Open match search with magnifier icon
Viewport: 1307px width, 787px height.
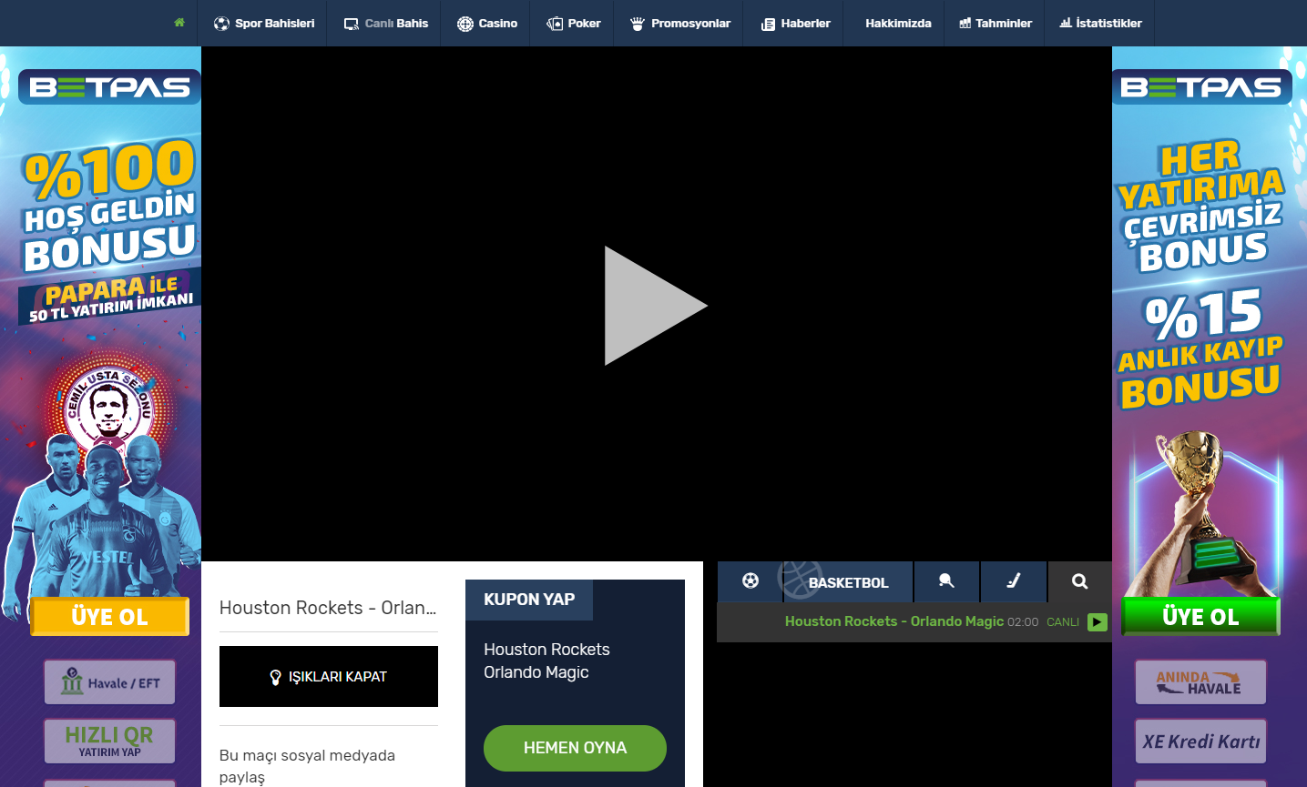1080,580
